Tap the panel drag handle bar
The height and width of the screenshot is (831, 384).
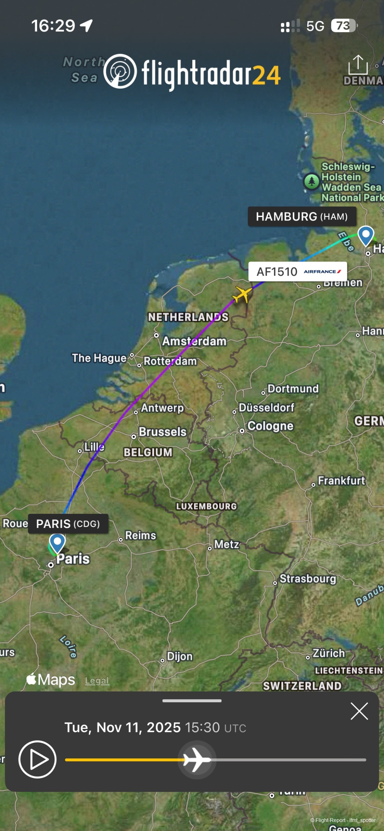tap(192, 701)
